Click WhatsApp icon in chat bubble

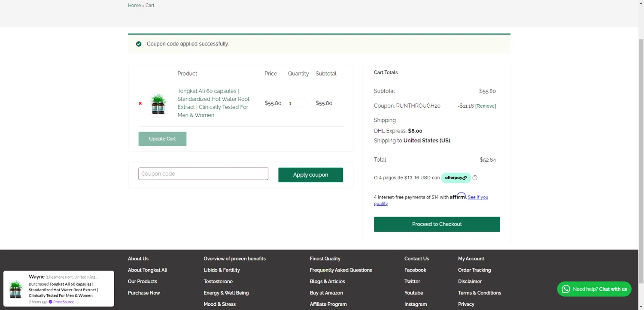pyautogui.click(x=566, y=289)
